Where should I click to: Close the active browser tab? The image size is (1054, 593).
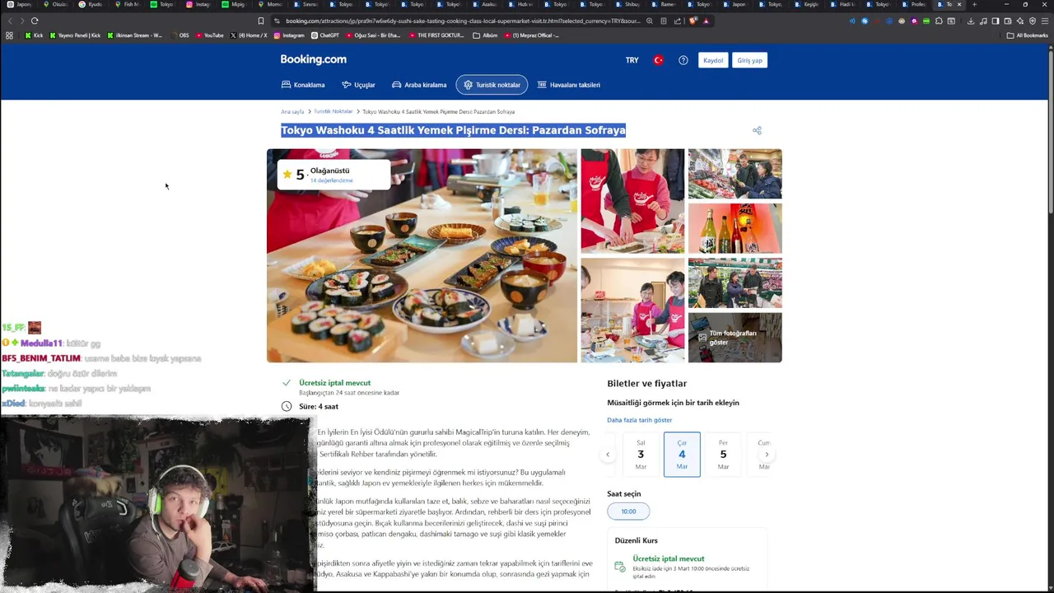coord(958,4)
